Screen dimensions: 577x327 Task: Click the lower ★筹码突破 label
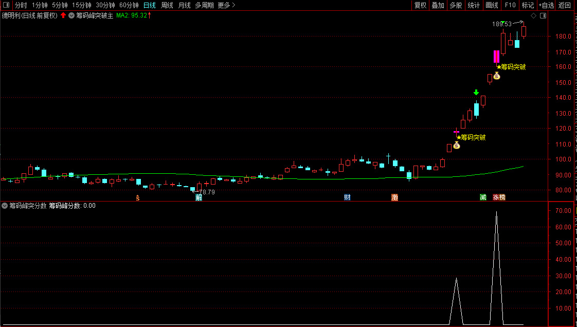click(471, 138)
